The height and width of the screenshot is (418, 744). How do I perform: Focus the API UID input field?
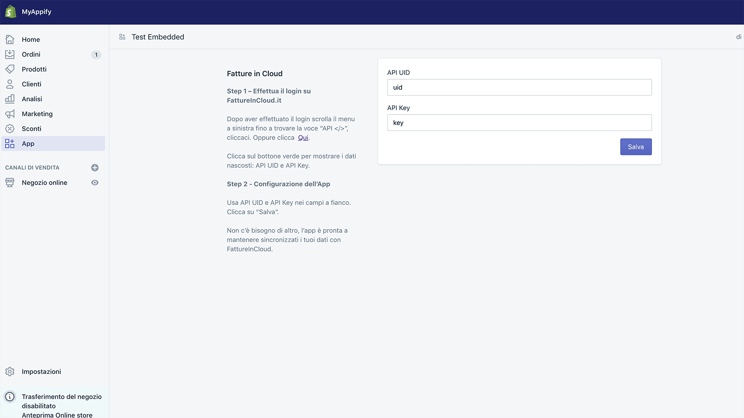coord(519,87)
